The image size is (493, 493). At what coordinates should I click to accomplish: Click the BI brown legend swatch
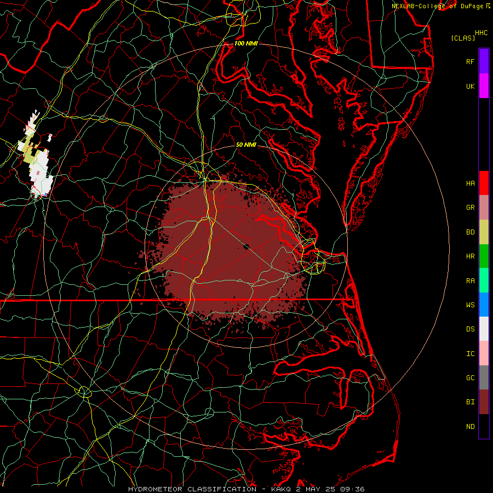pos(484,402)
